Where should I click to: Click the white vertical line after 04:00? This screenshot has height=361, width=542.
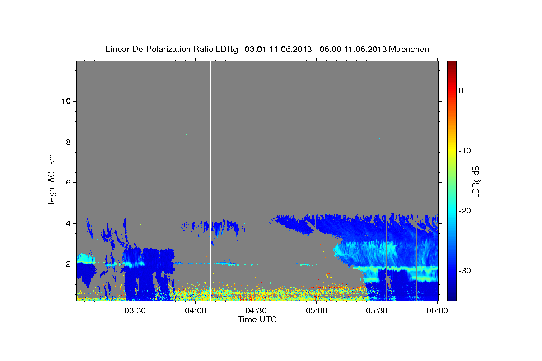(x=211, y=180)
